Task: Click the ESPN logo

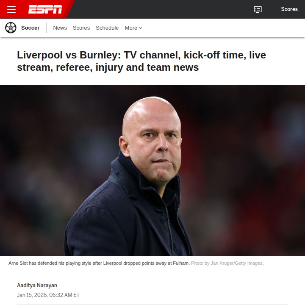Action: [x=45, y=9]
